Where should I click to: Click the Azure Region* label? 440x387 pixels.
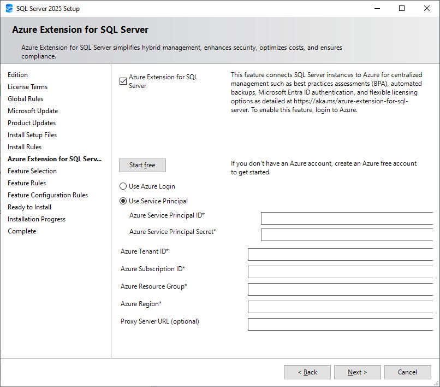(141, 304)
